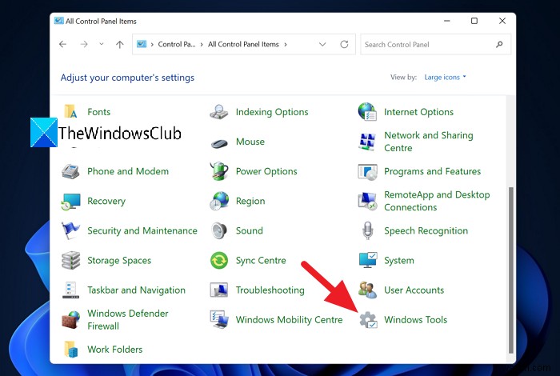This screenshot has height=376, width=560.
Task: Close the All Control Panel Items window
Action: coord(502,21)
